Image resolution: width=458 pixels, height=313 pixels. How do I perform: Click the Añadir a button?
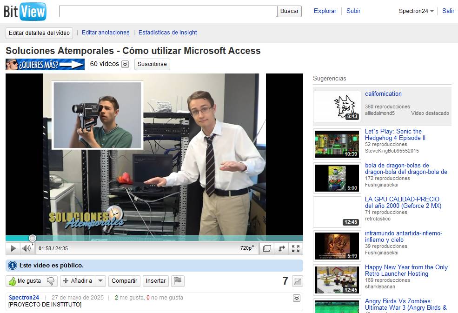point(78,281)
